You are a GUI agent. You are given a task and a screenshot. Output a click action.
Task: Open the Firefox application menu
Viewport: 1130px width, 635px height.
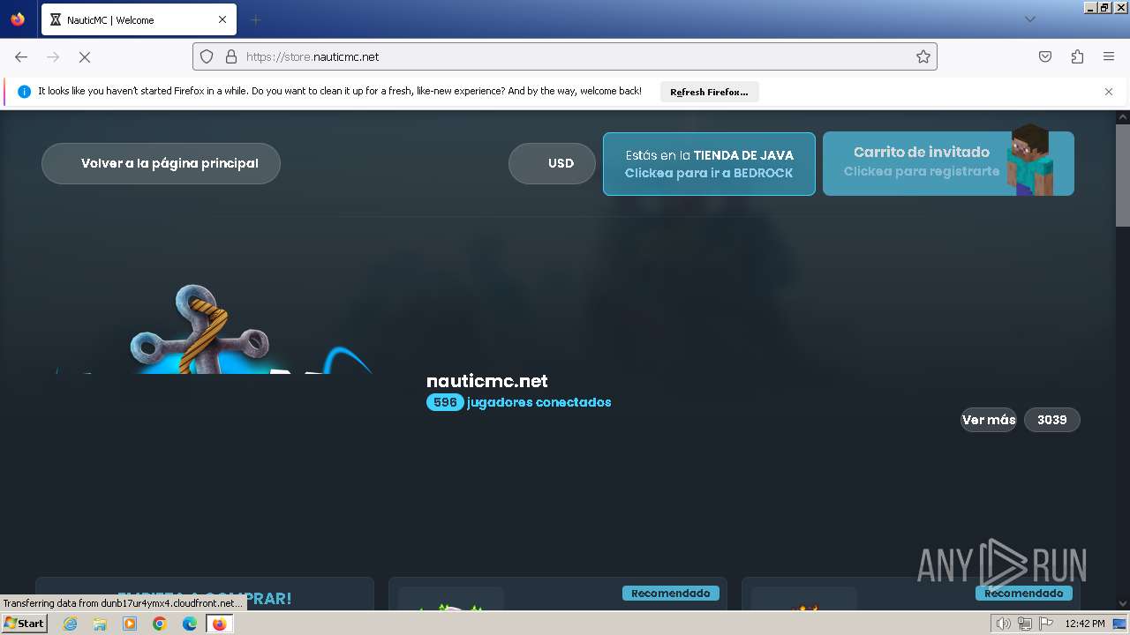[1109, 56]
